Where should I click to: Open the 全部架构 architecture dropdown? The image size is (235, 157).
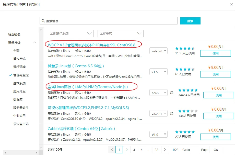120,33
